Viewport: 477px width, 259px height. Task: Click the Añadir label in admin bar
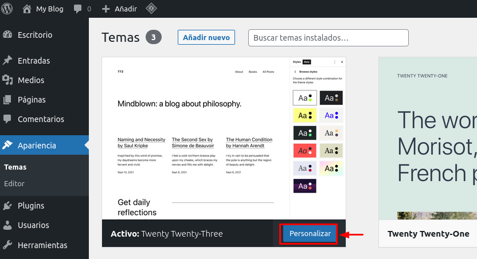(x=126, y=9)
